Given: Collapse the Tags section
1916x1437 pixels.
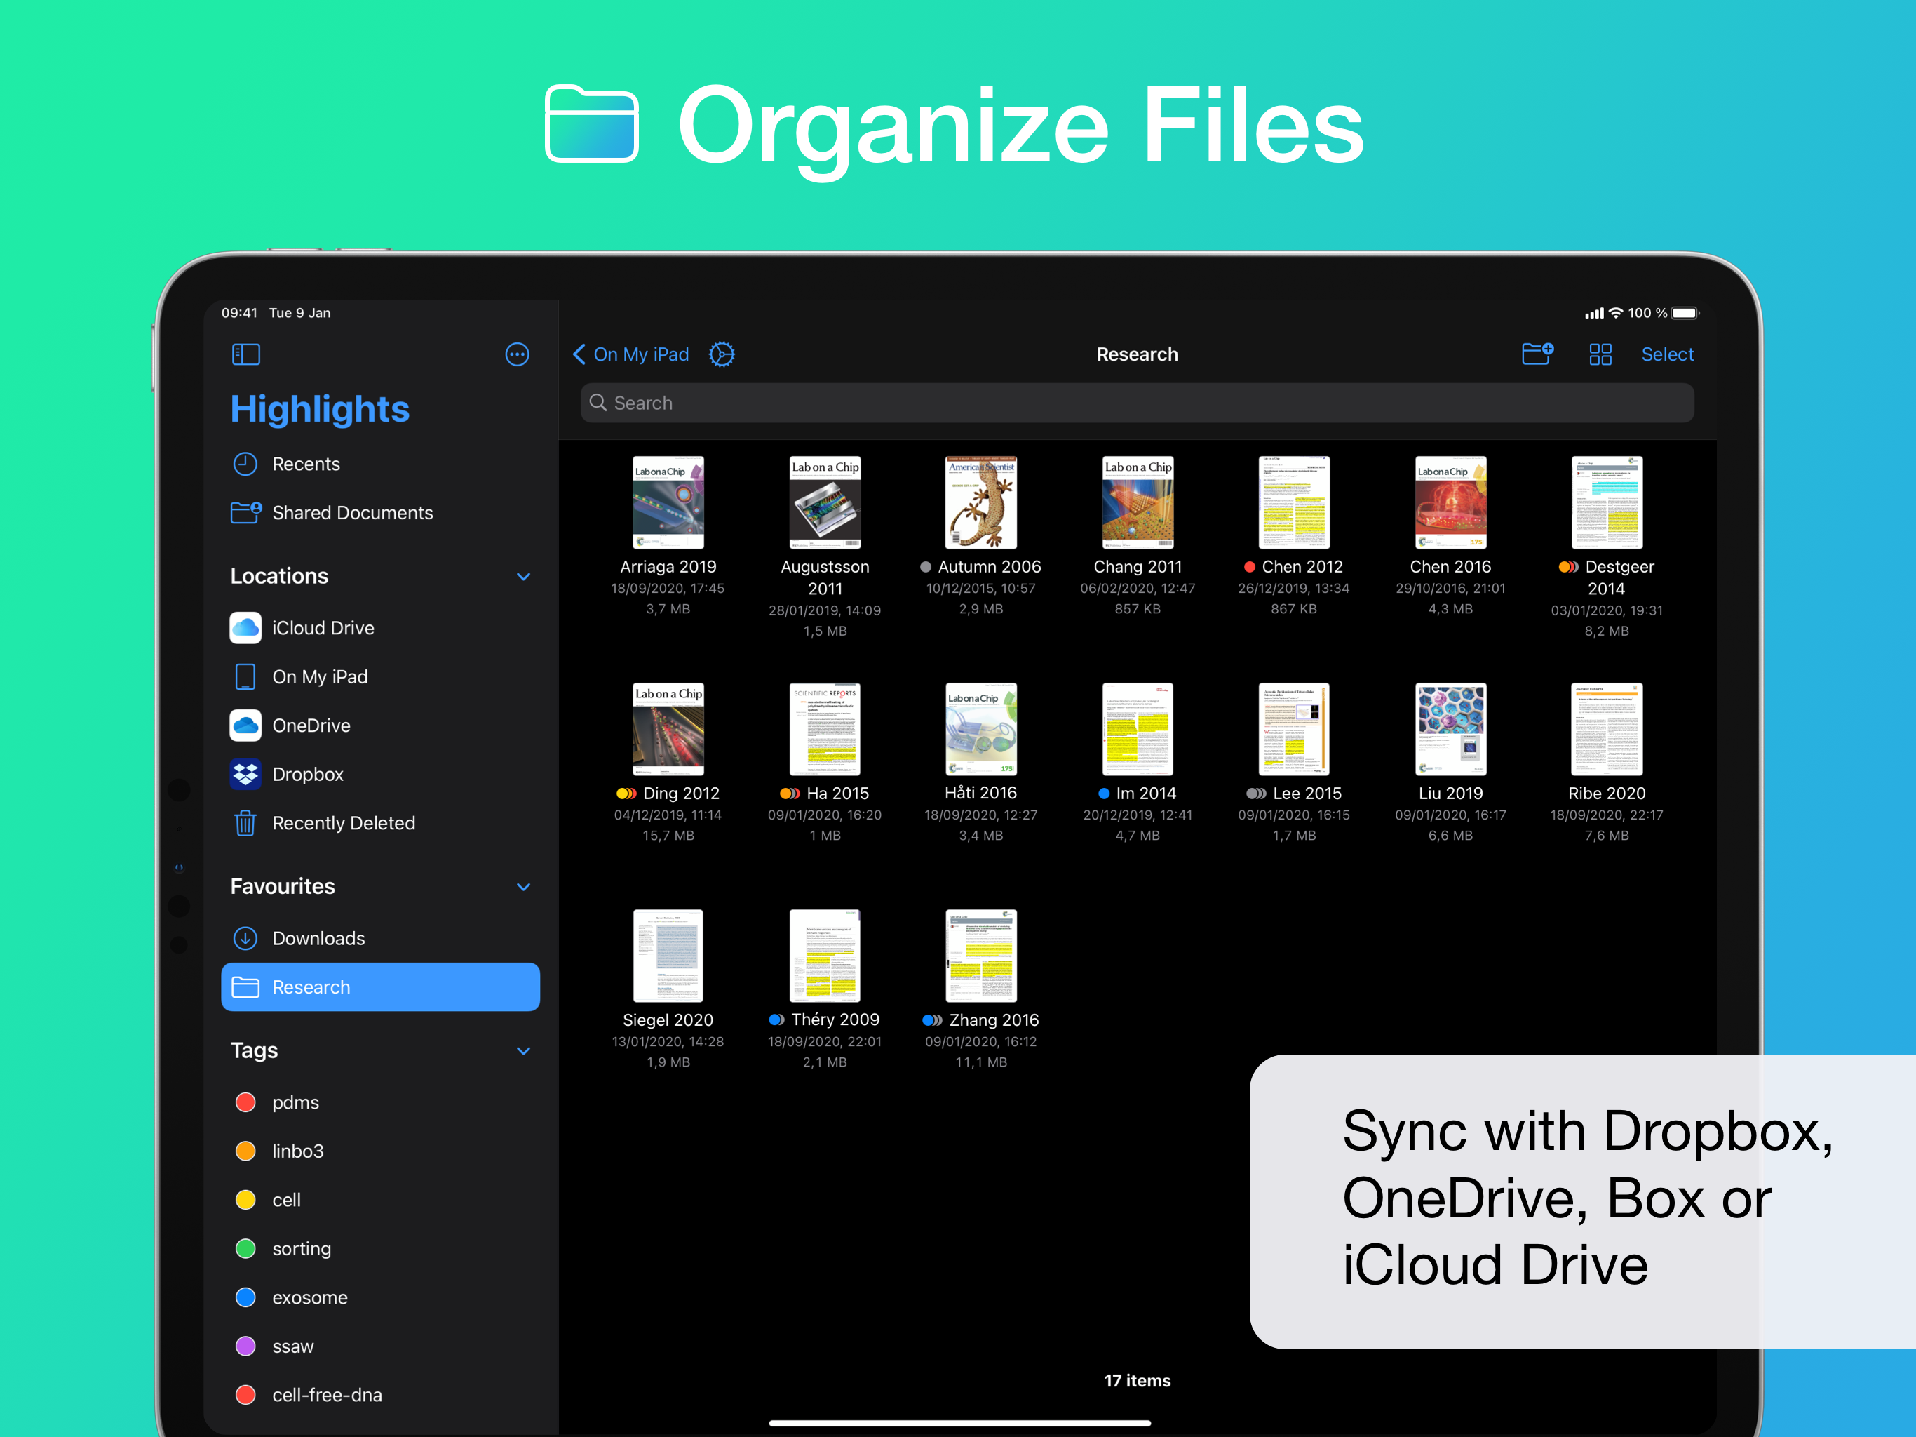Looking at the screenshot, I should pyautogui.click(x=523, y=1050).
